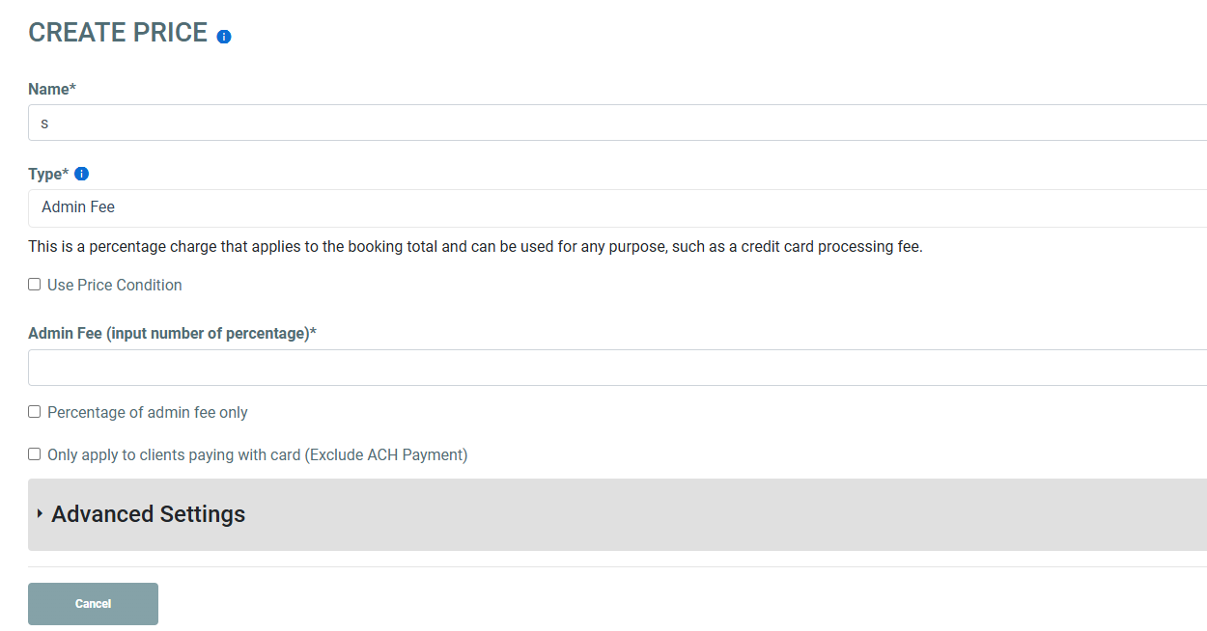
Task: Click the info icon beside CREATE PRICE heading
Action: click(x=224, y=37)
